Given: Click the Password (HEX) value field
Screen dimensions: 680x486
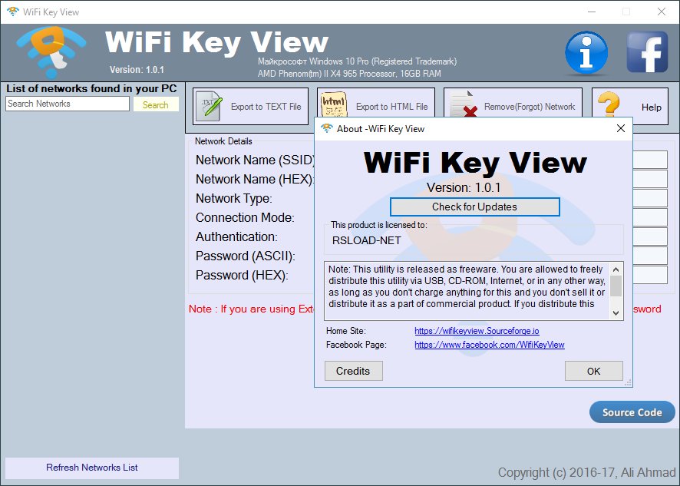Looking at the screenshot, I should click(x=649, y=275).
